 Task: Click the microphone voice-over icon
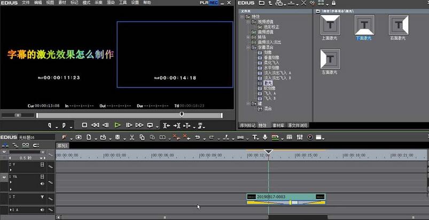(x=265, y=137)
